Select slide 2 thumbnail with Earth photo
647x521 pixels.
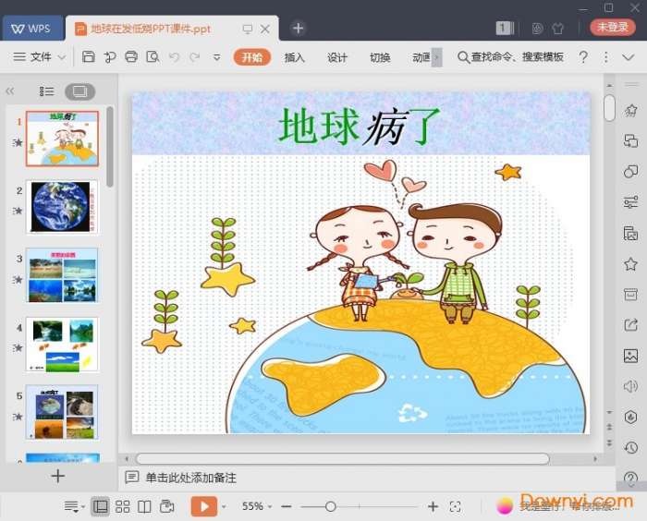click(x=62, y=207)
